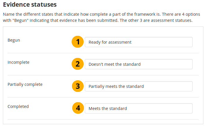
Task: Click the "Doesn't meet the standard" input
Action: tap(138, 64)
